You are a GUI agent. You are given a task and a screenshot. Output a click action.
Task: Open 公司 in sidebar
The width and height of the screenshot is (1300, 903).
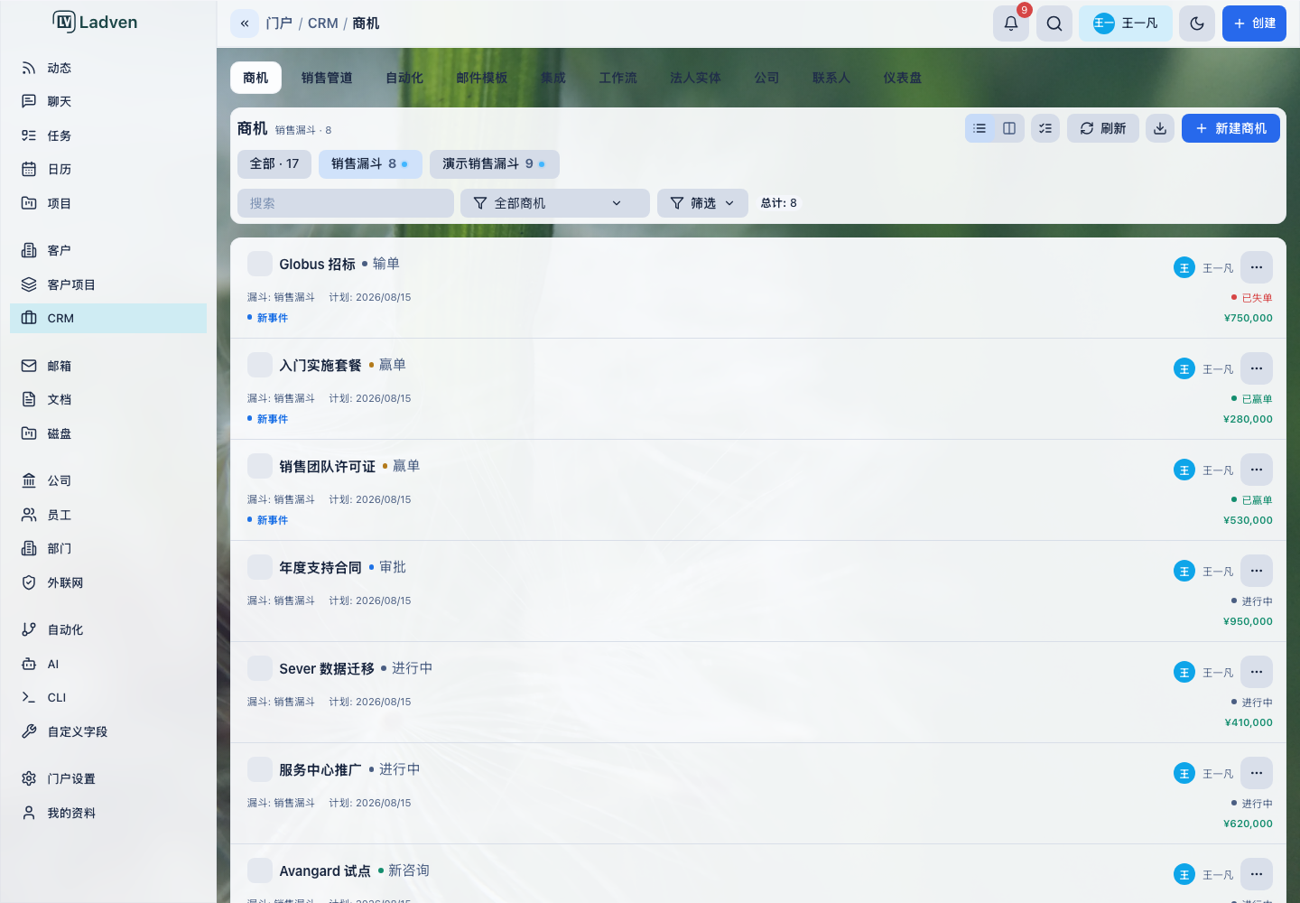point(108,480)
